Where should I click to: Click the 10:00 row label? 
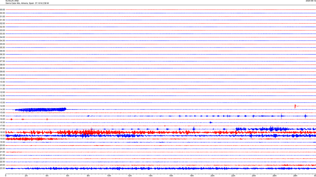pyautogui.click(x=2, y=78)
